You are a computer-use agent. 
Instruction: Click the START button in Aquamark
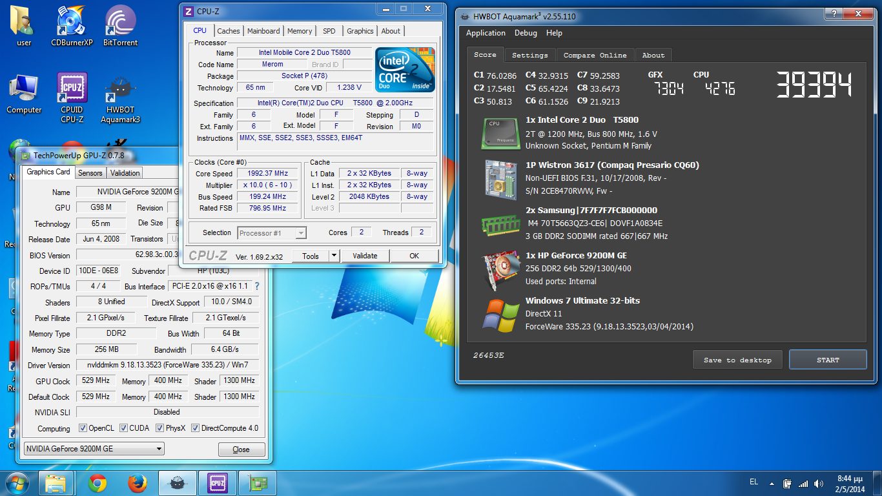click(828, 360)
